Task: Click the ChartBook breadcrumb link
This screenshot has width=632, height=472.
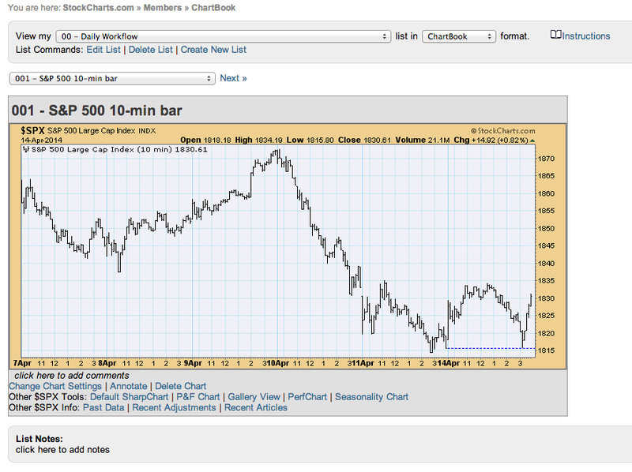Action: [x=213, y=8]
